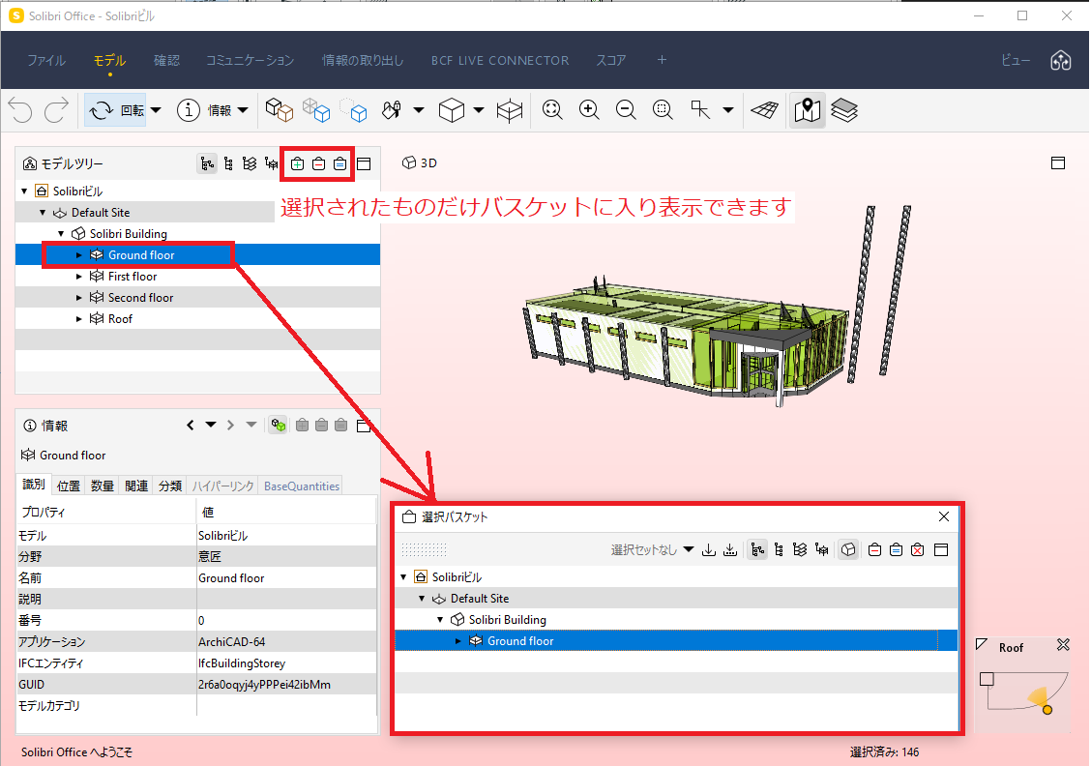Open the ファイル menu
The height and width of the screenshot is (766, 1091).
click(46, 61)
